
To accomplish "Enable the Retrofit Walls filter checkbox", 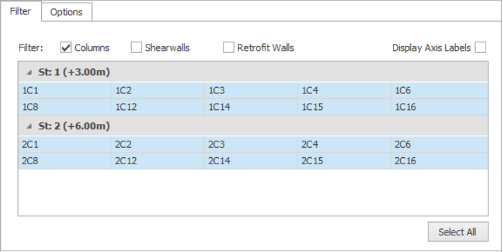I will 229,48.
